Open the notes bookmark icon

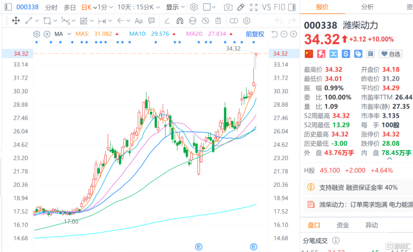(370, 54)
